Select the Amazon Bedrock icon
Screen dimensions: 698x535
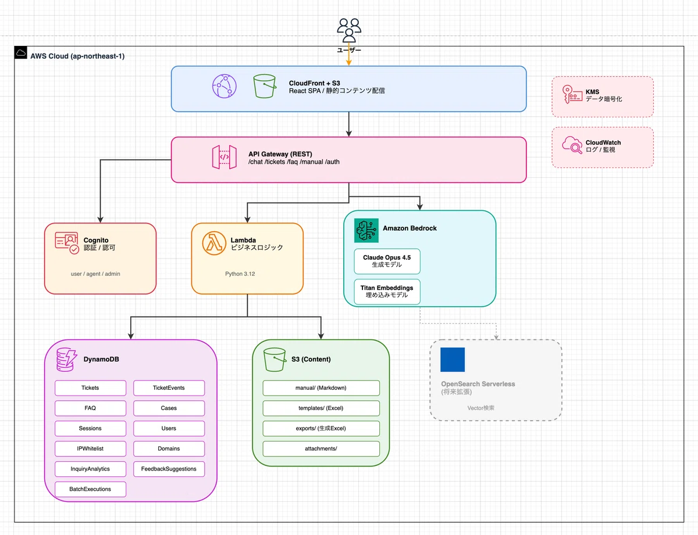[x=366, y=229]
